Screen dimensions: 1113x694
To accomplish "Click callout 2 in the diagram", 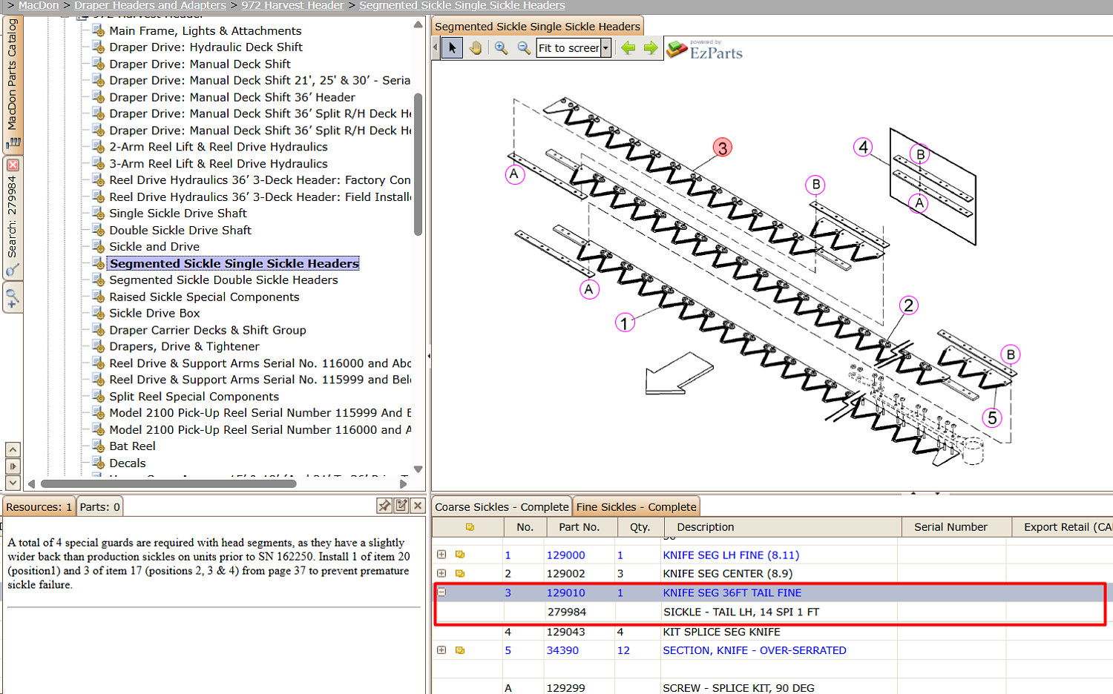I will click(x=908, y=305).
